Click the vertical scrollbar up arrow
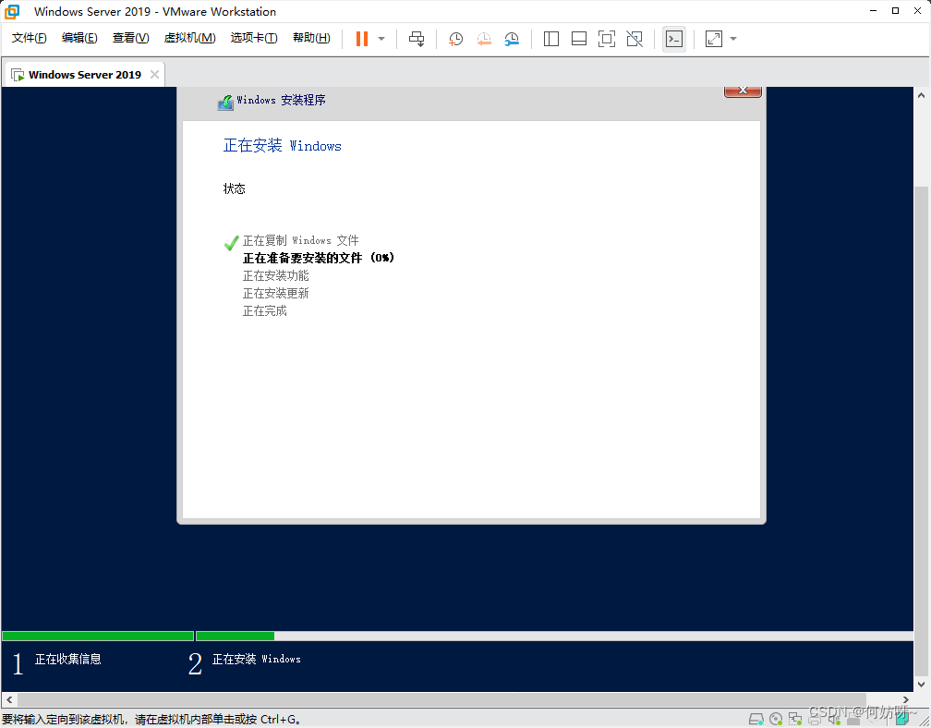The image size is (931, 728). [921, 95]
